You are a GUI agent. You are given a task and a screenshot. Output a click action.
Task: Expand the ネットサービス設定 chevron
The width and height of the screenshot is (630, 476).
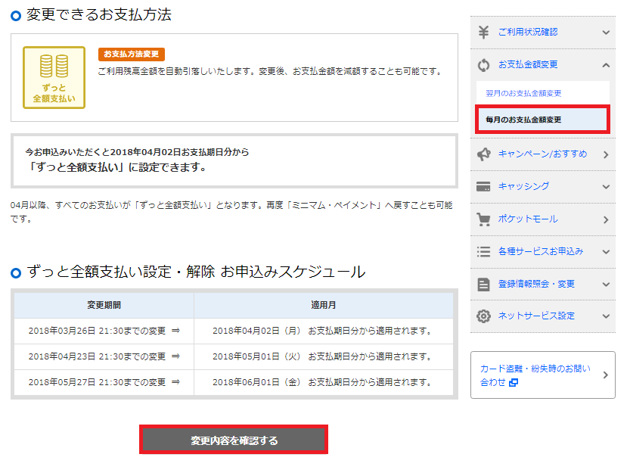coord(606,316)
